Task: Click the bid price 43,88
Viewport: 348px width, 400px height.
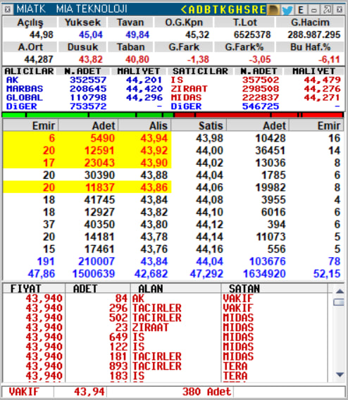Action: tap(154, 175)
